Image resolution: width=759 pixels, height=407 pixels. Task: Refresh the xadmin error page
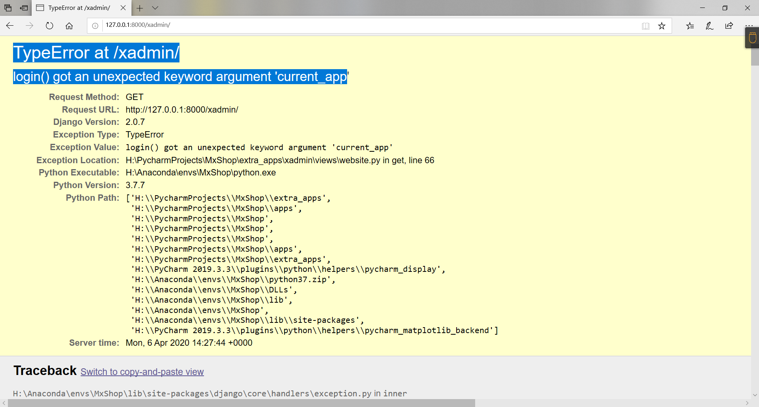pos(49,26)
